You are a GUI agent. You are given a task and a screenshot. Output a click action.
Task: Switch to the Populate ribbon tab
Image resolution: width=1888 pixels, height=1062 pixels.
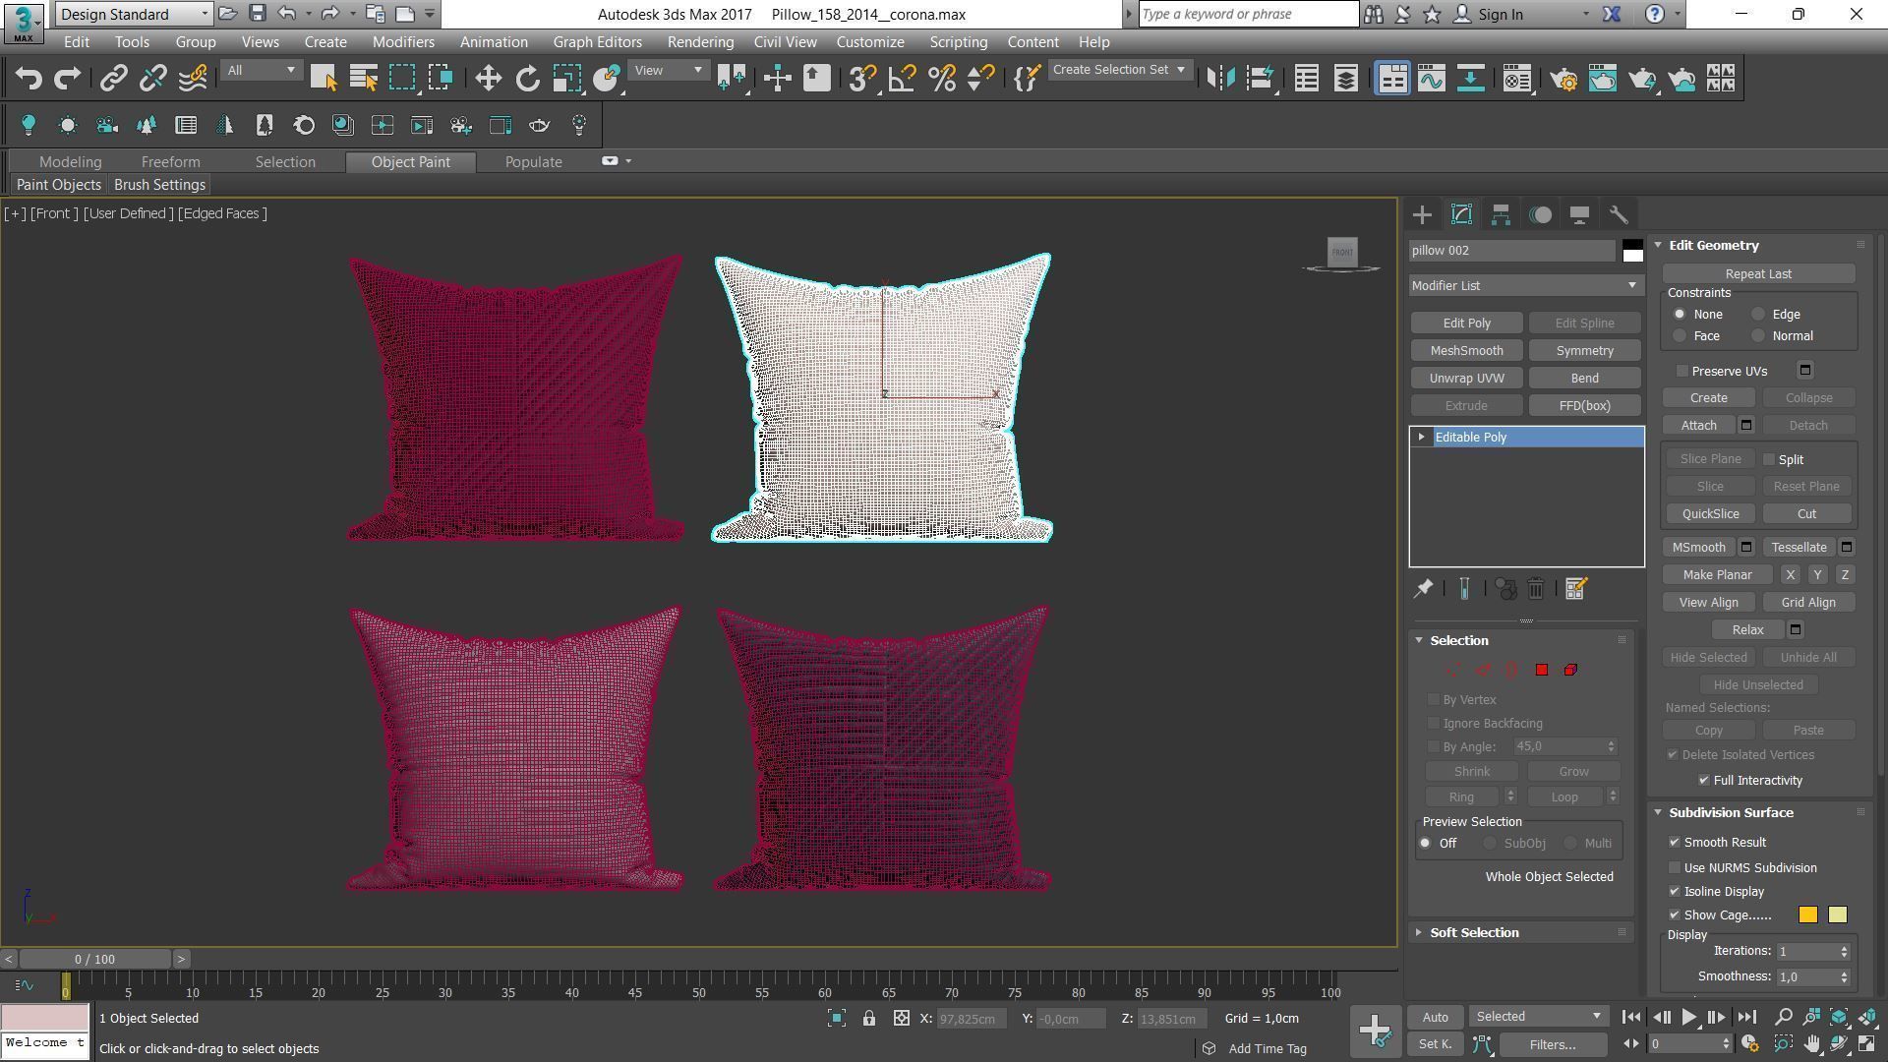tap(533, 161)
